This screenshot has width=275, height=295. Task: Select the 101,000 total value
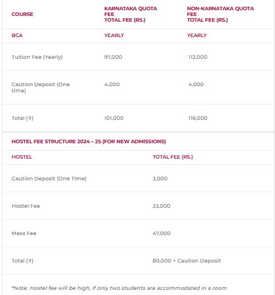[114, 118]
